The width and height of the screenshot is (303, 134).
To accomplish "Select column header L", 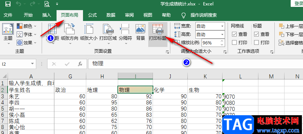I will [240, 77].
